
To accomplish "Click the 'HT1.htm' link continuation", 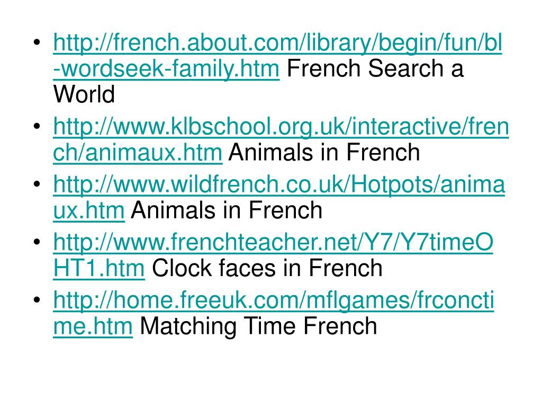I will [x=99, y=268].
